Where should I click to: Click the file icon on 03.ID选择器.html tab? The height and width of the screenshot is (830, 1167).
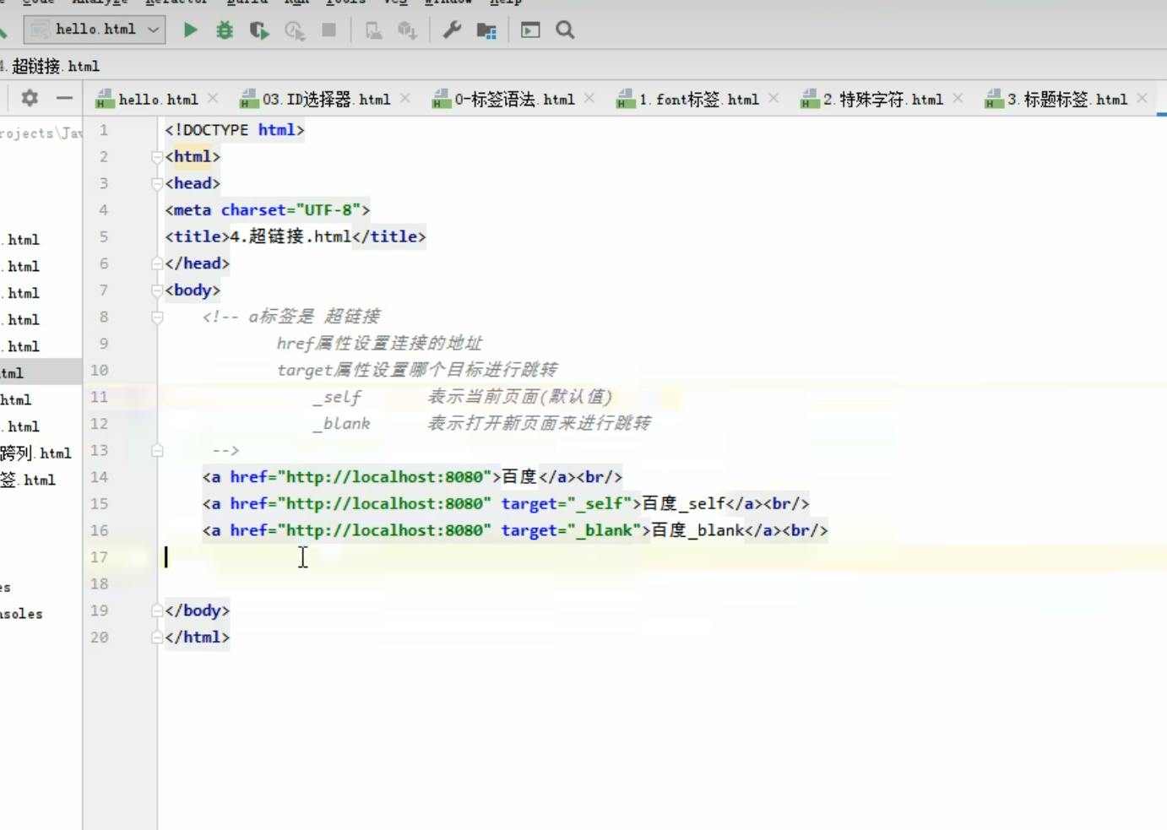tap(249, 100)
